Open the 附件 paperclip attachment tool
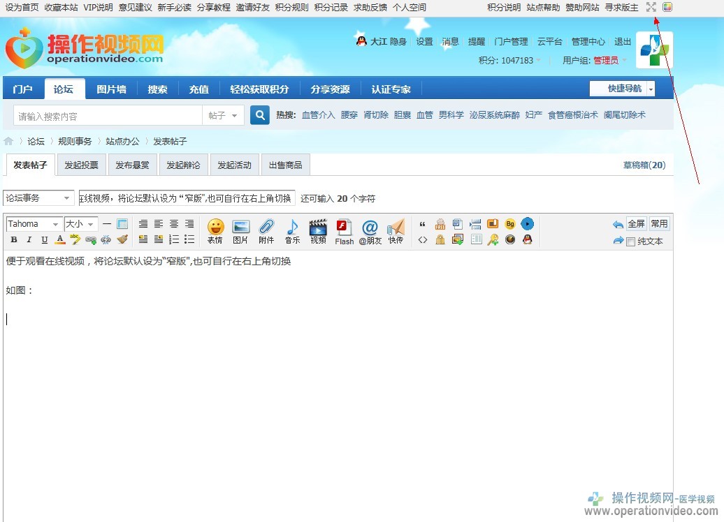Viewport: 724px width, 522px height. (x=266, y=230)
